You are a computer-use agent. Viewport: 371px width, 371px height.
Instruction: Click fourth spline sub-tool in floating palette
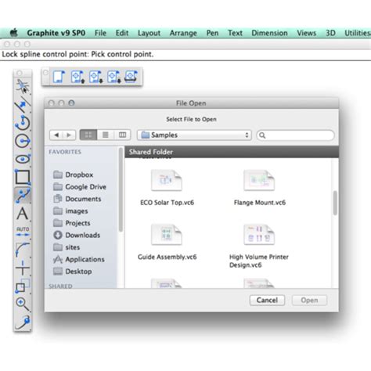tap(114, 77)
